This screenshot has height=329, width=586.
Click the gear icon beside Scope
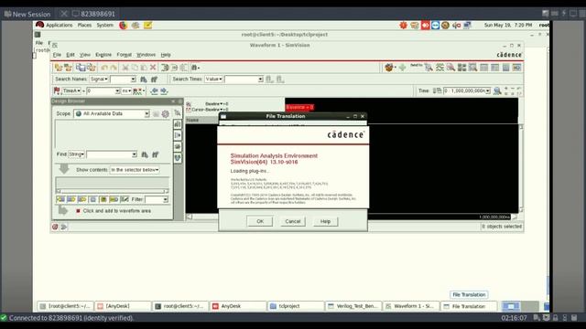pyautogui.click(x=165, y=113)
